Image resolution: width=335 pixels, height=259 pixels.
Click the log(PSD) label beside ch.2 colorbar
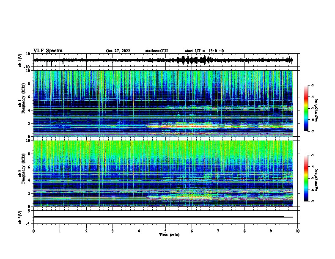tap(316, 180)
